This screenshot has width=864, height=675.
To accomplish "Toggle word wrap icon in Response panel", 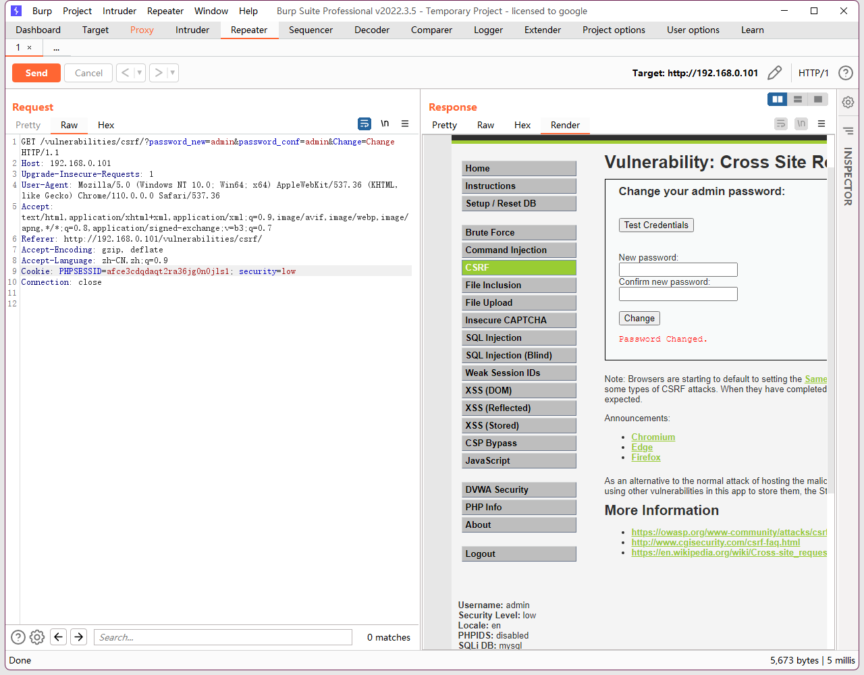I will pyautogui.click(x=781, y=124).
